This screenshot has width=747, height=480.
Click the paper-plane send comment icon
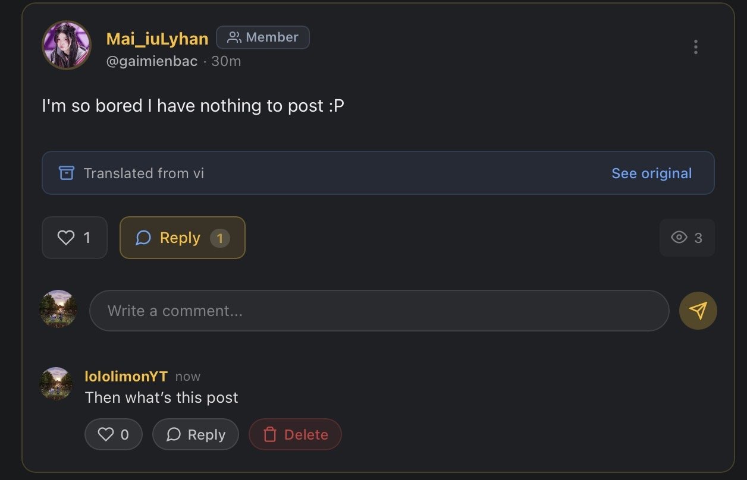coord(698,310)
